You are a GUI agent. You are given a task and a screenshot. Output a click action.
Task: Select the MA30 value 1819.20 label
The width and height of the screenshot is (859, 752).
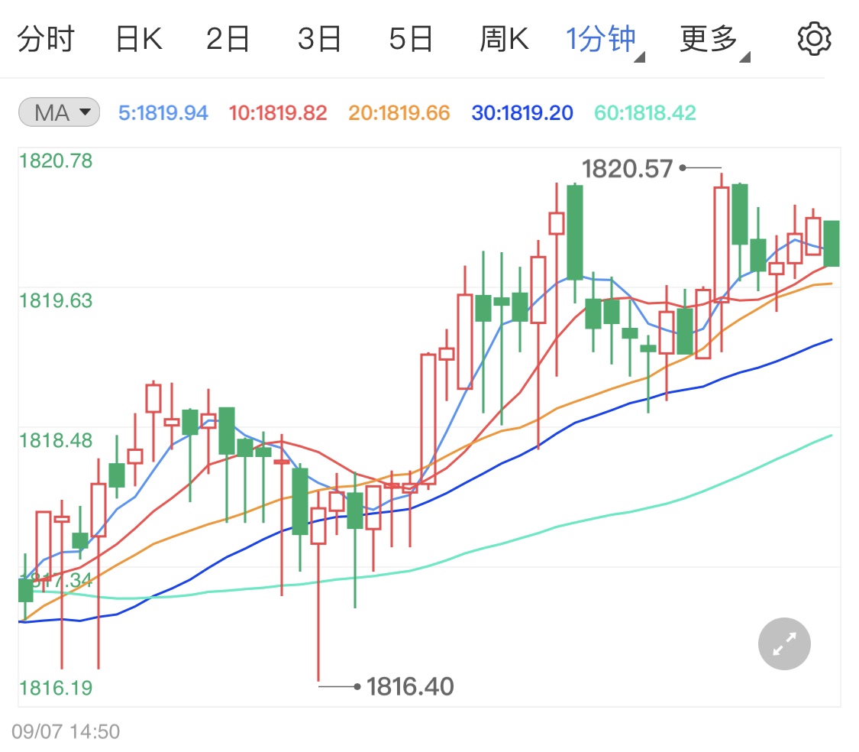tap(522, 113)
